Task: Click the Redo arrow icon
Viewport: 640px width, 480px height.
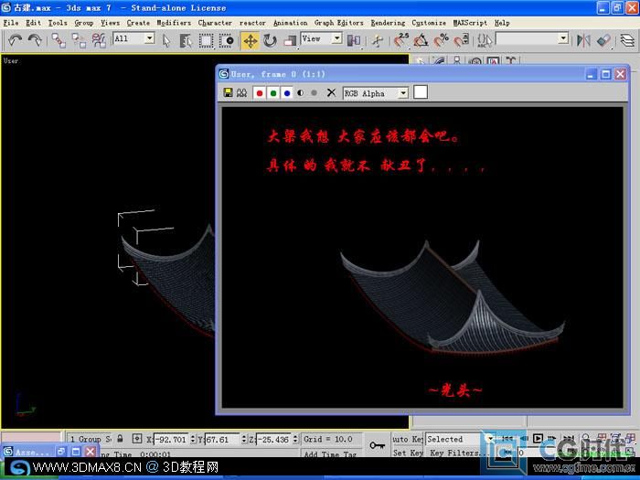Action: (x=35, y=40)
